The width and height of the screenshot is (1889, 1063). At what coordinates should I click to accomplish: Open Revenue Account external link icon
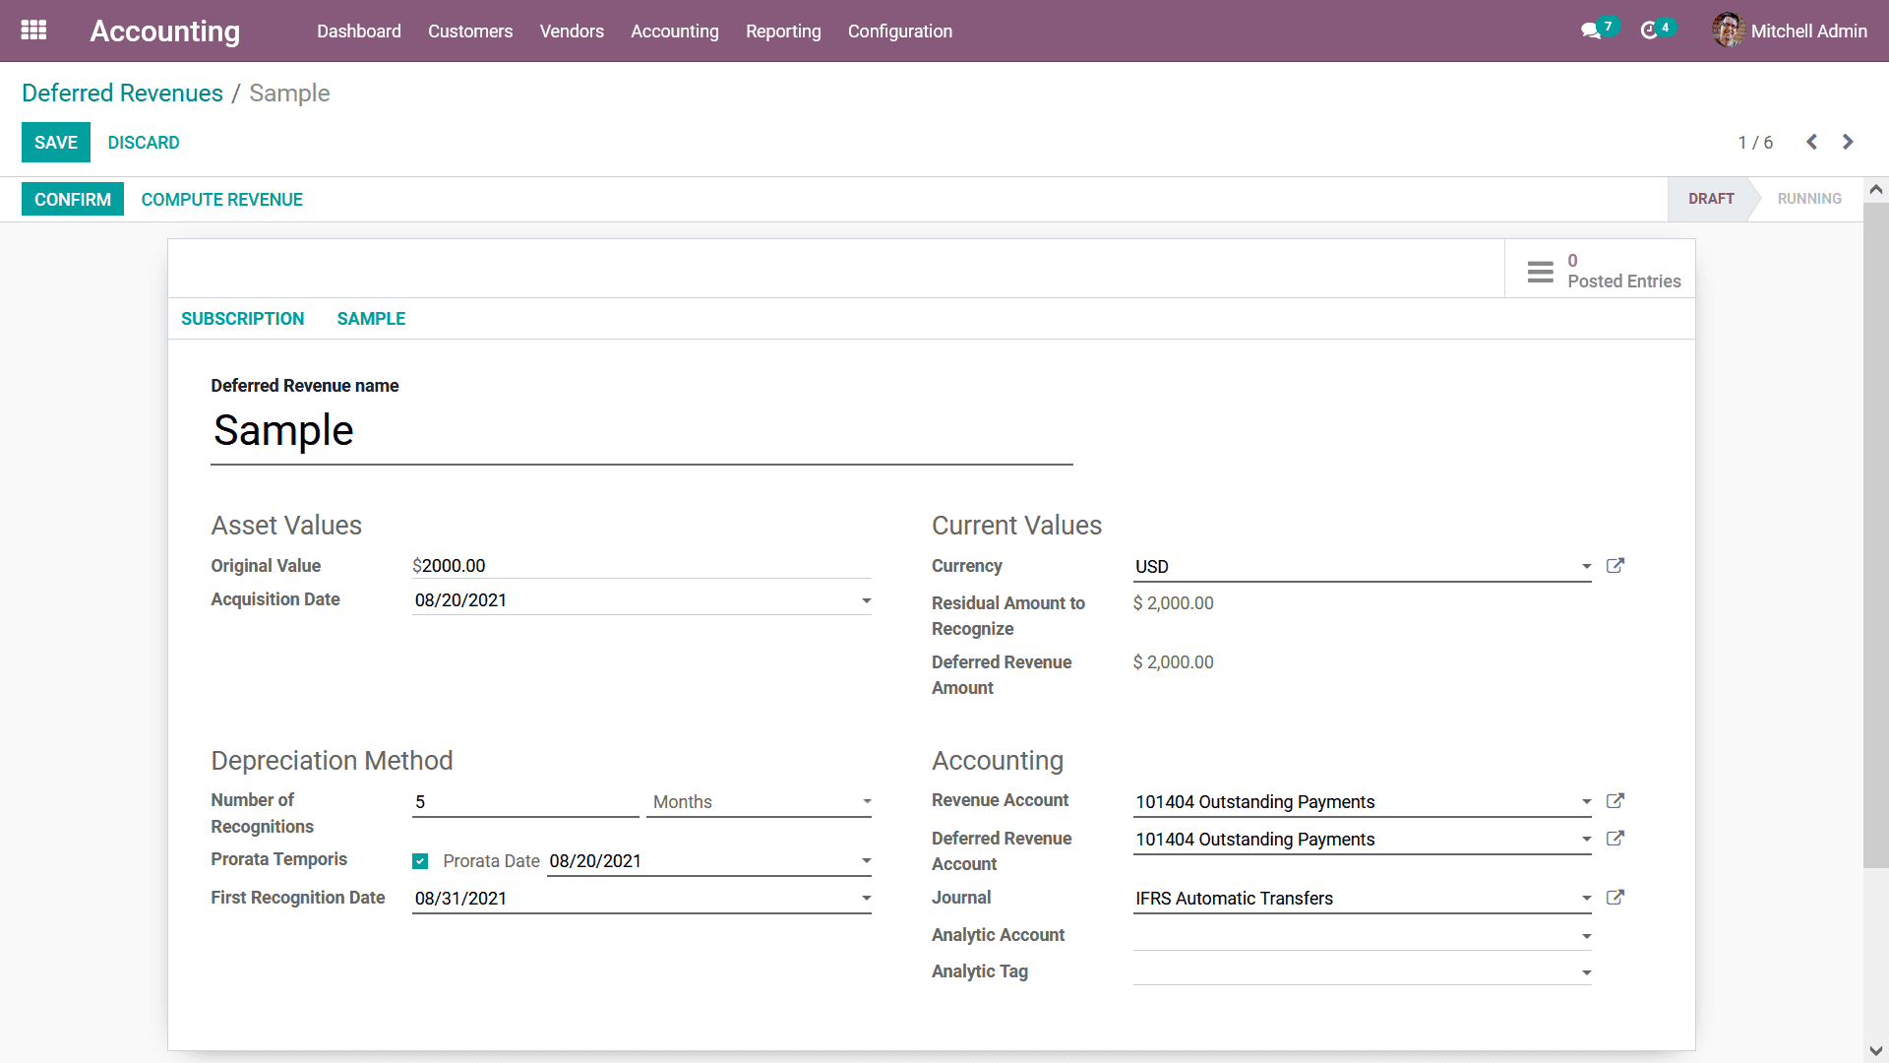[1615, 801]
